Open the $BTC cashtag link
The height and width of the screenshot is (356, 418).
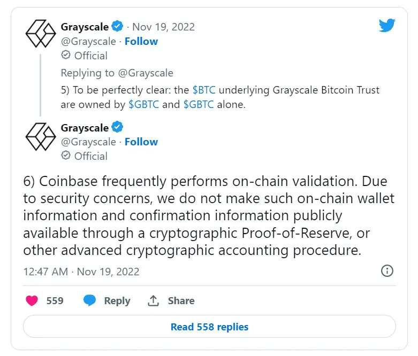click(x=204, y=90)
